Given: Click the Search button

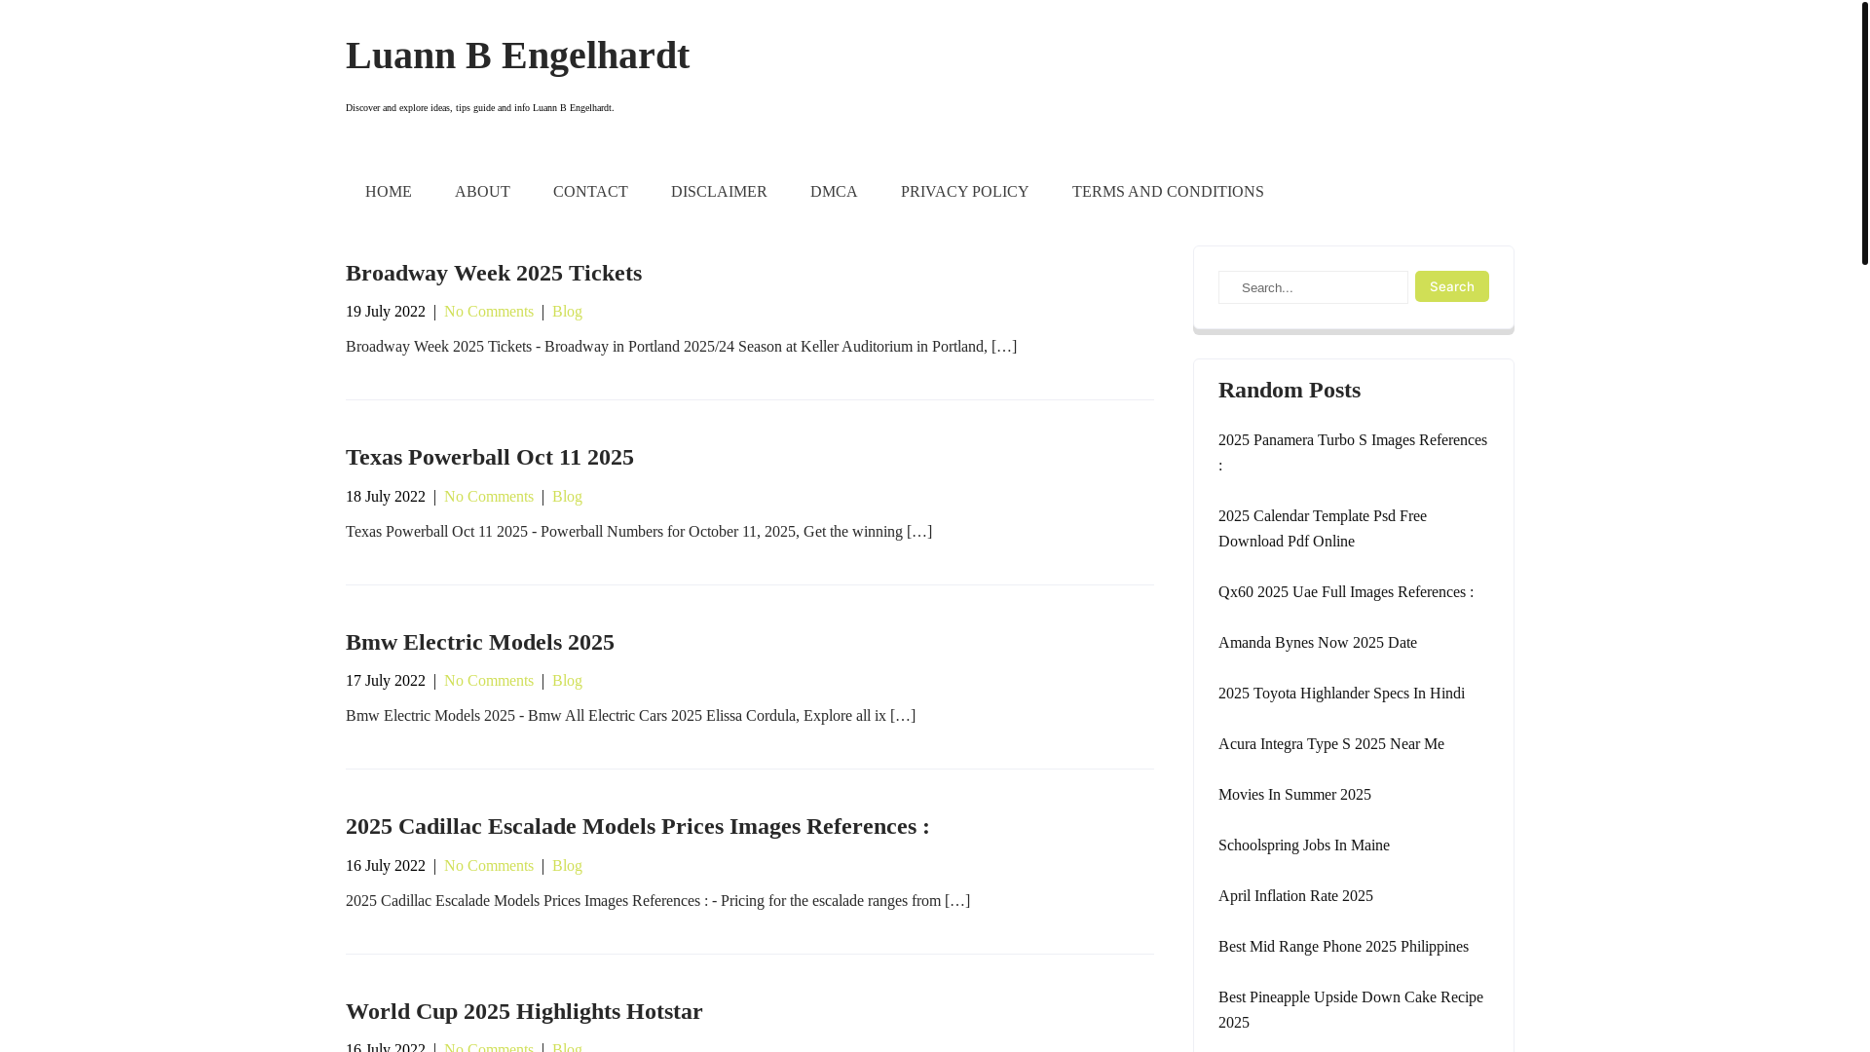Looking at the screenshot, I should point(1451,286).
